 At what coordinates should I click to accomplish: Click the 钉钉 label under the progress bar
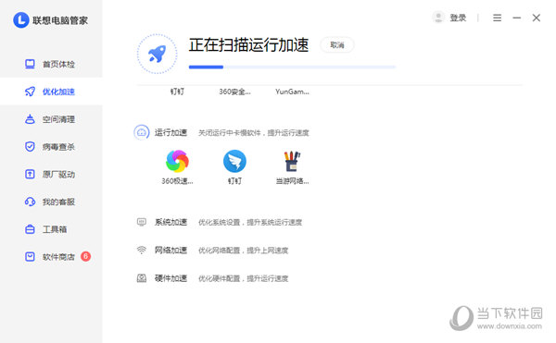click(x=177, y=92)
